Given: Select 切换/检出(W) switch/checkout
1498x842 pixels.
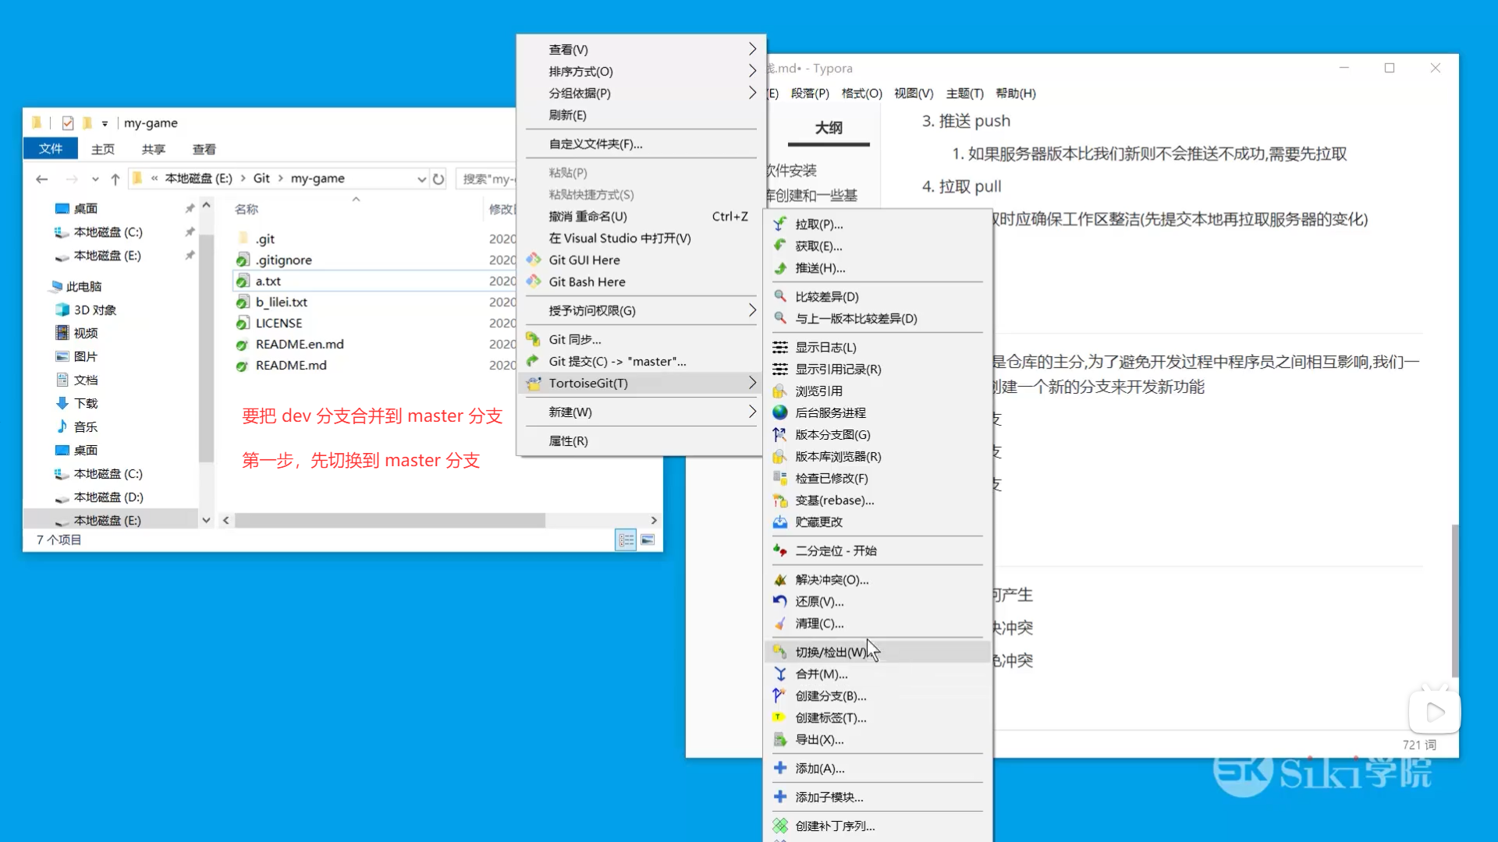Looking at the screenshot, I should point(830,651).
